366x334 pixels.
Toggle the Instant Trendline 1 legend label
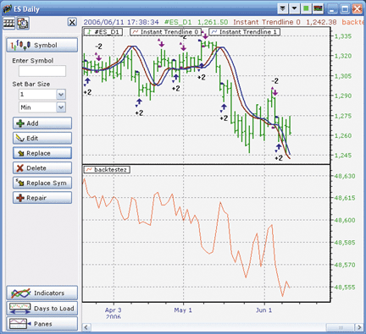pos(245,32)
